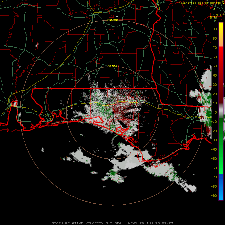Click the -40 value on velocity scale
Screen dimensions: 225x225
pyautogui.click(x=214, y=149)
